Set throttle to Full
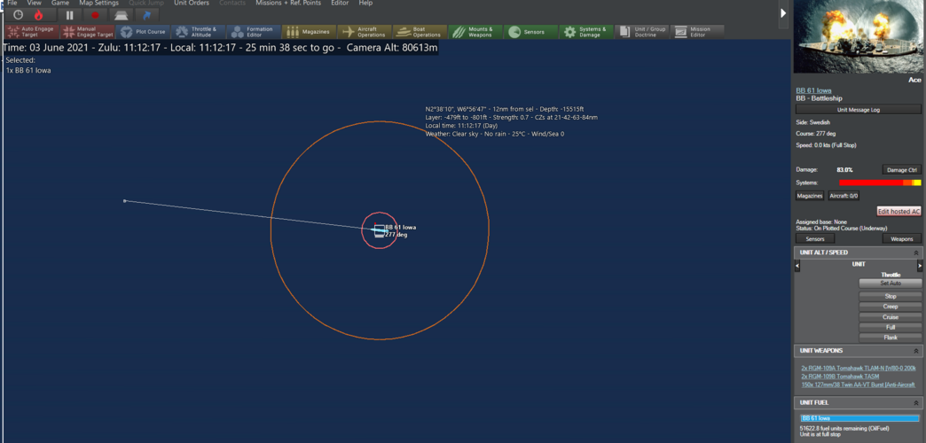 pos(890,328)
